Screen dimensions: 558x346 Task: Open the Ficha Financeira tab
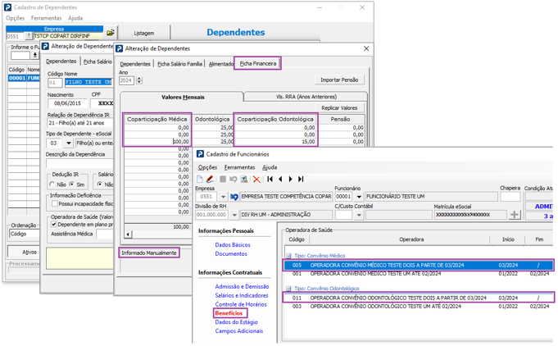click(257, 63)
